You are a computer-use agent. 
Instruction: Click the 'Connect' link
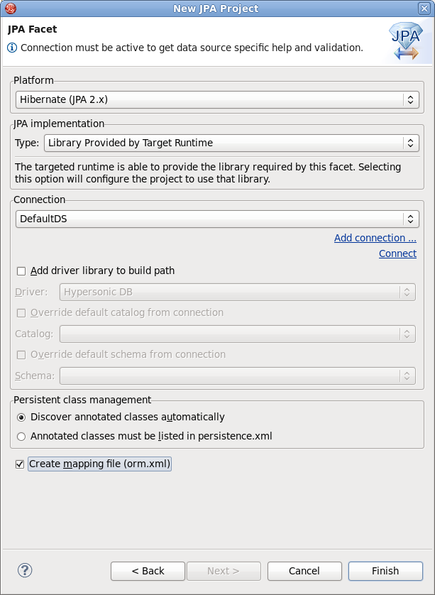397,253
